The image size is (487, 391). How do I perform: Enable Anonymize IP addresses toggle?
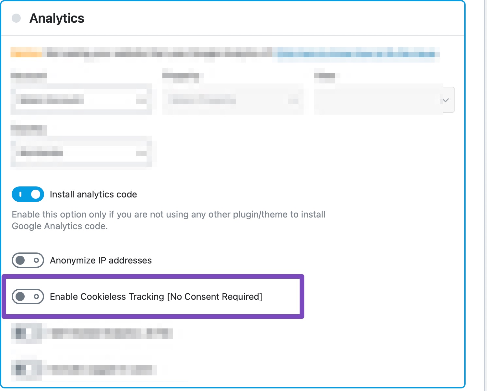(28, 260)
